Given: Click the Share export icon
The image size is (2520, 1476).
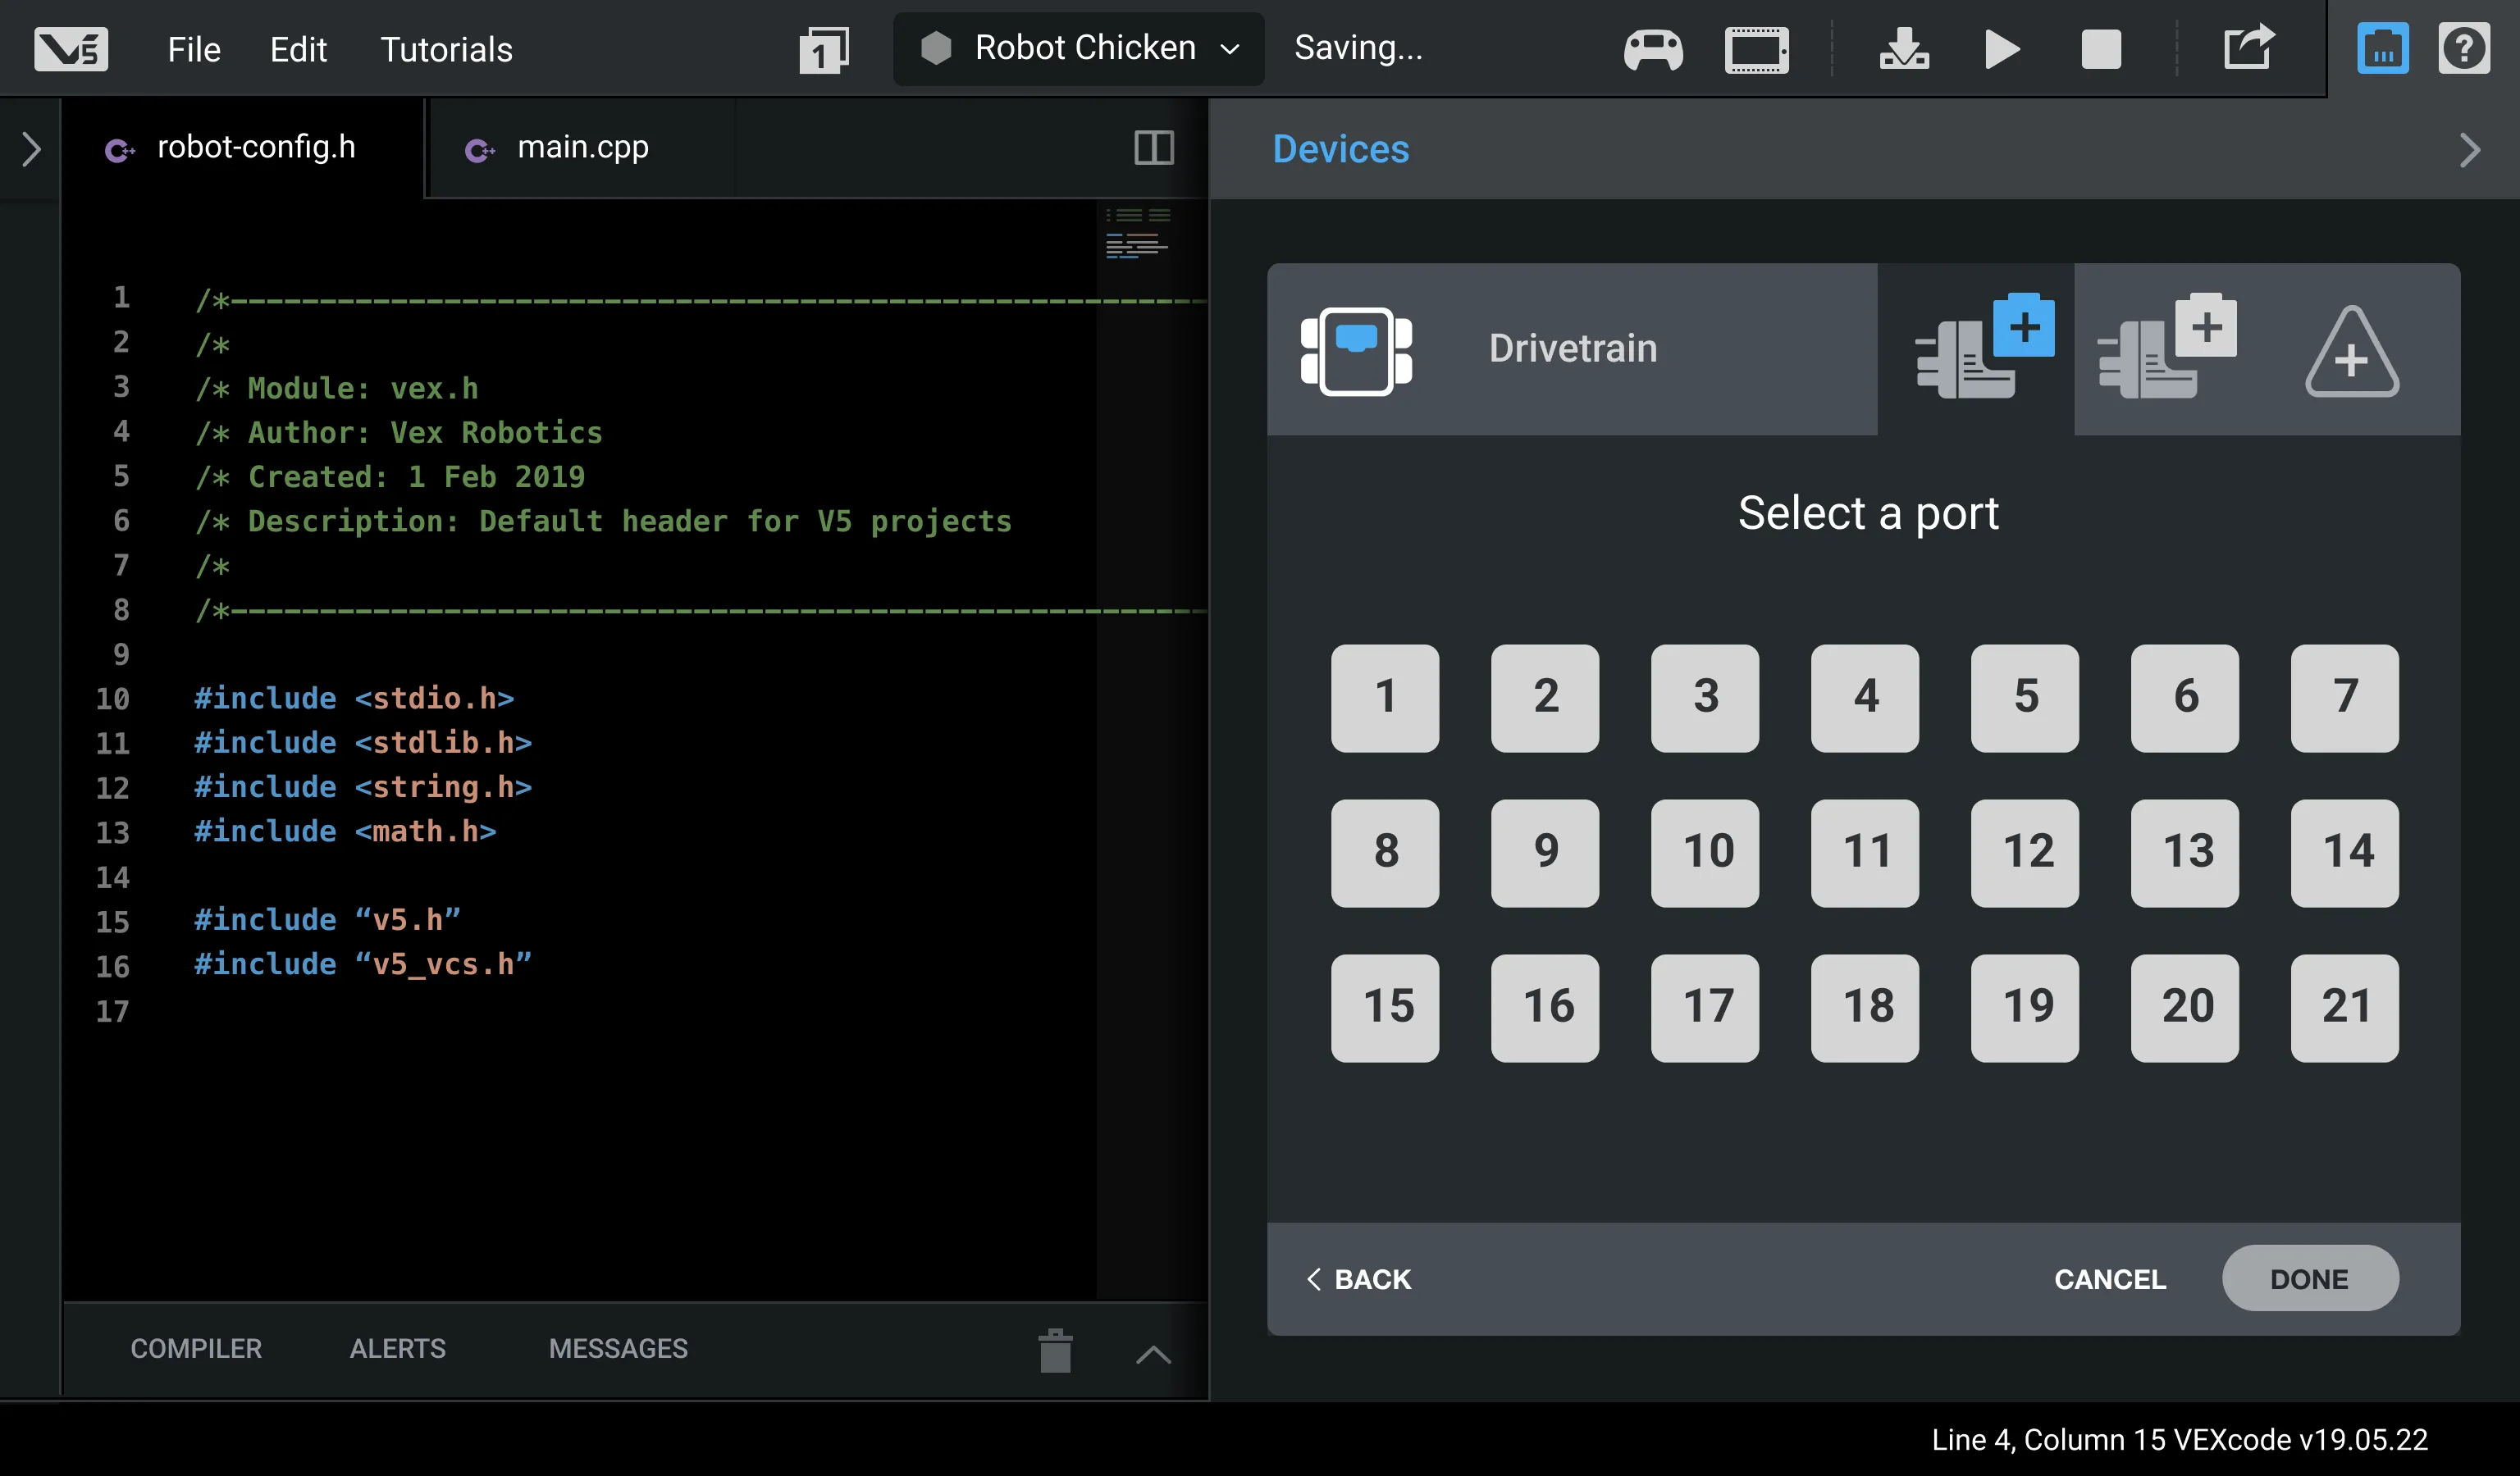Looking at the screenshot, I should [2249, 47].
